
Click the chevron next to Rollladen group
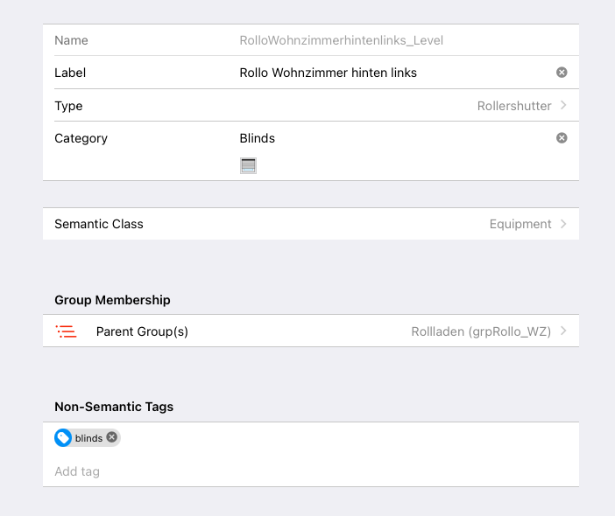[x=563, y=331]
